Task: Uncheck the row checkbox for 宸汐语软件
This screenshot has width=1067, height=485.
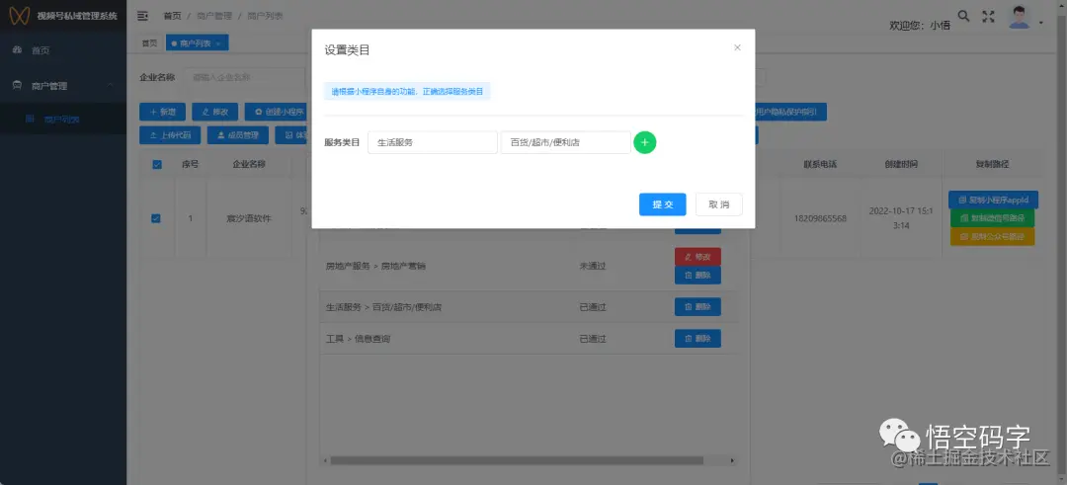Action: [156, 218]
